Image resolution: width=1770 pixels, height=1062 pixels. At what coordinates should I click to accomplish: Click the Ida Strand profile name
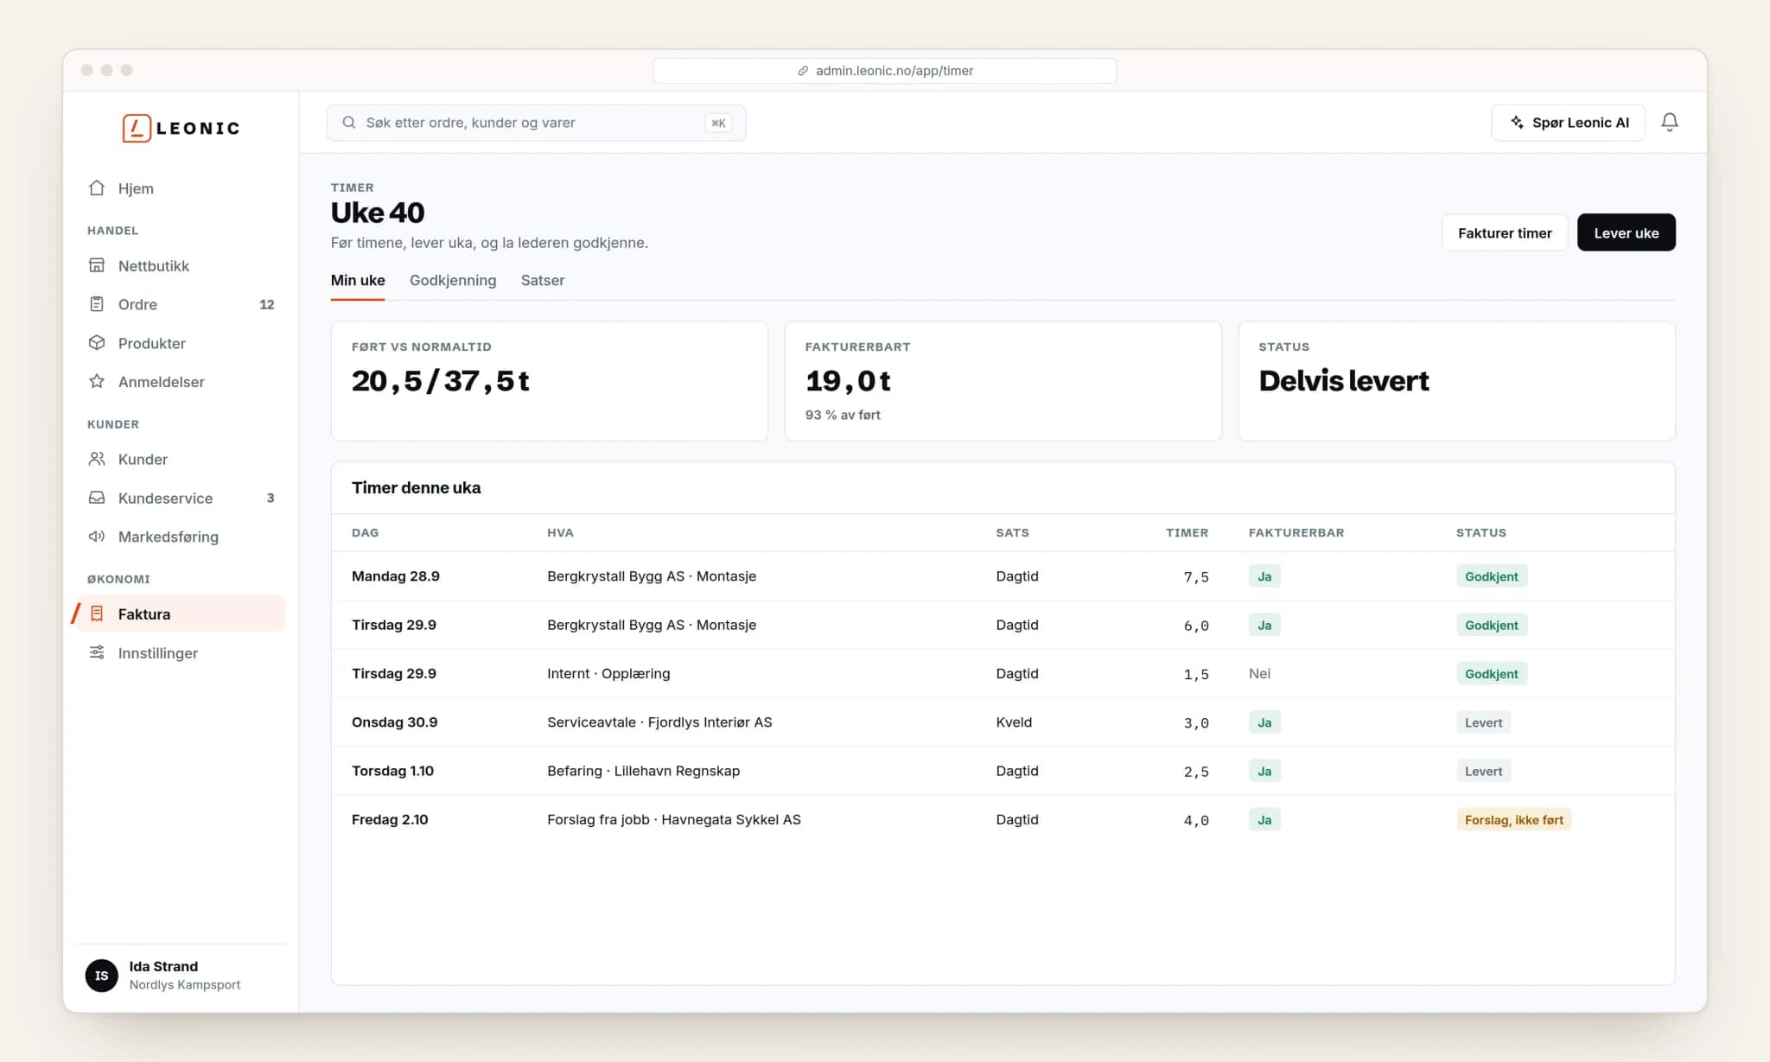163,966
